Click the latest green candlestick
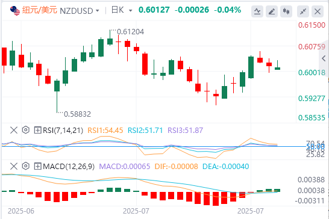 [277, 65]
